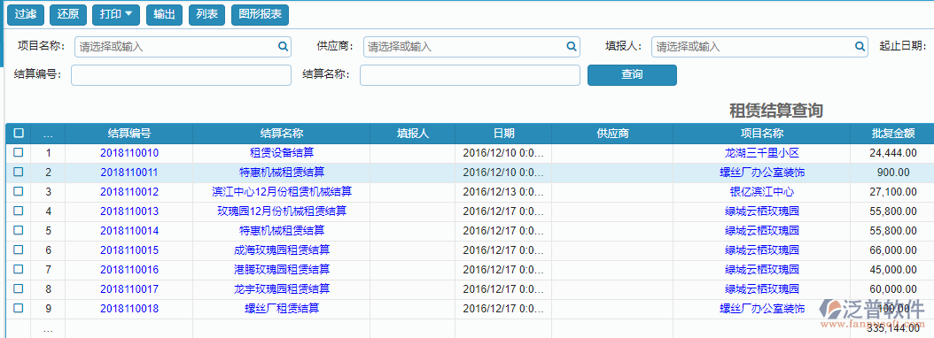Click the 列表 toolbar button

point(206,15)
